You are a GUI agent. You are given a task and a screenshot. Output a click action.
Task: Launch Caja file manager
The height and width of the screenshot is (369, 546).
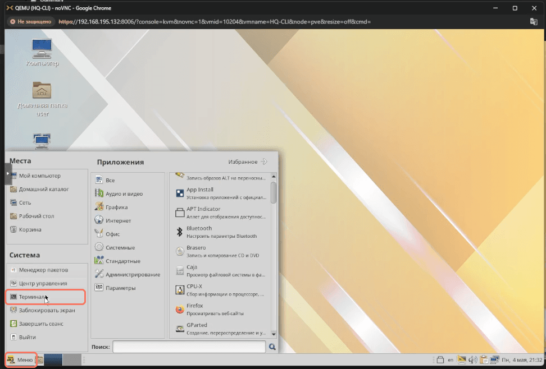pos(220,270)
